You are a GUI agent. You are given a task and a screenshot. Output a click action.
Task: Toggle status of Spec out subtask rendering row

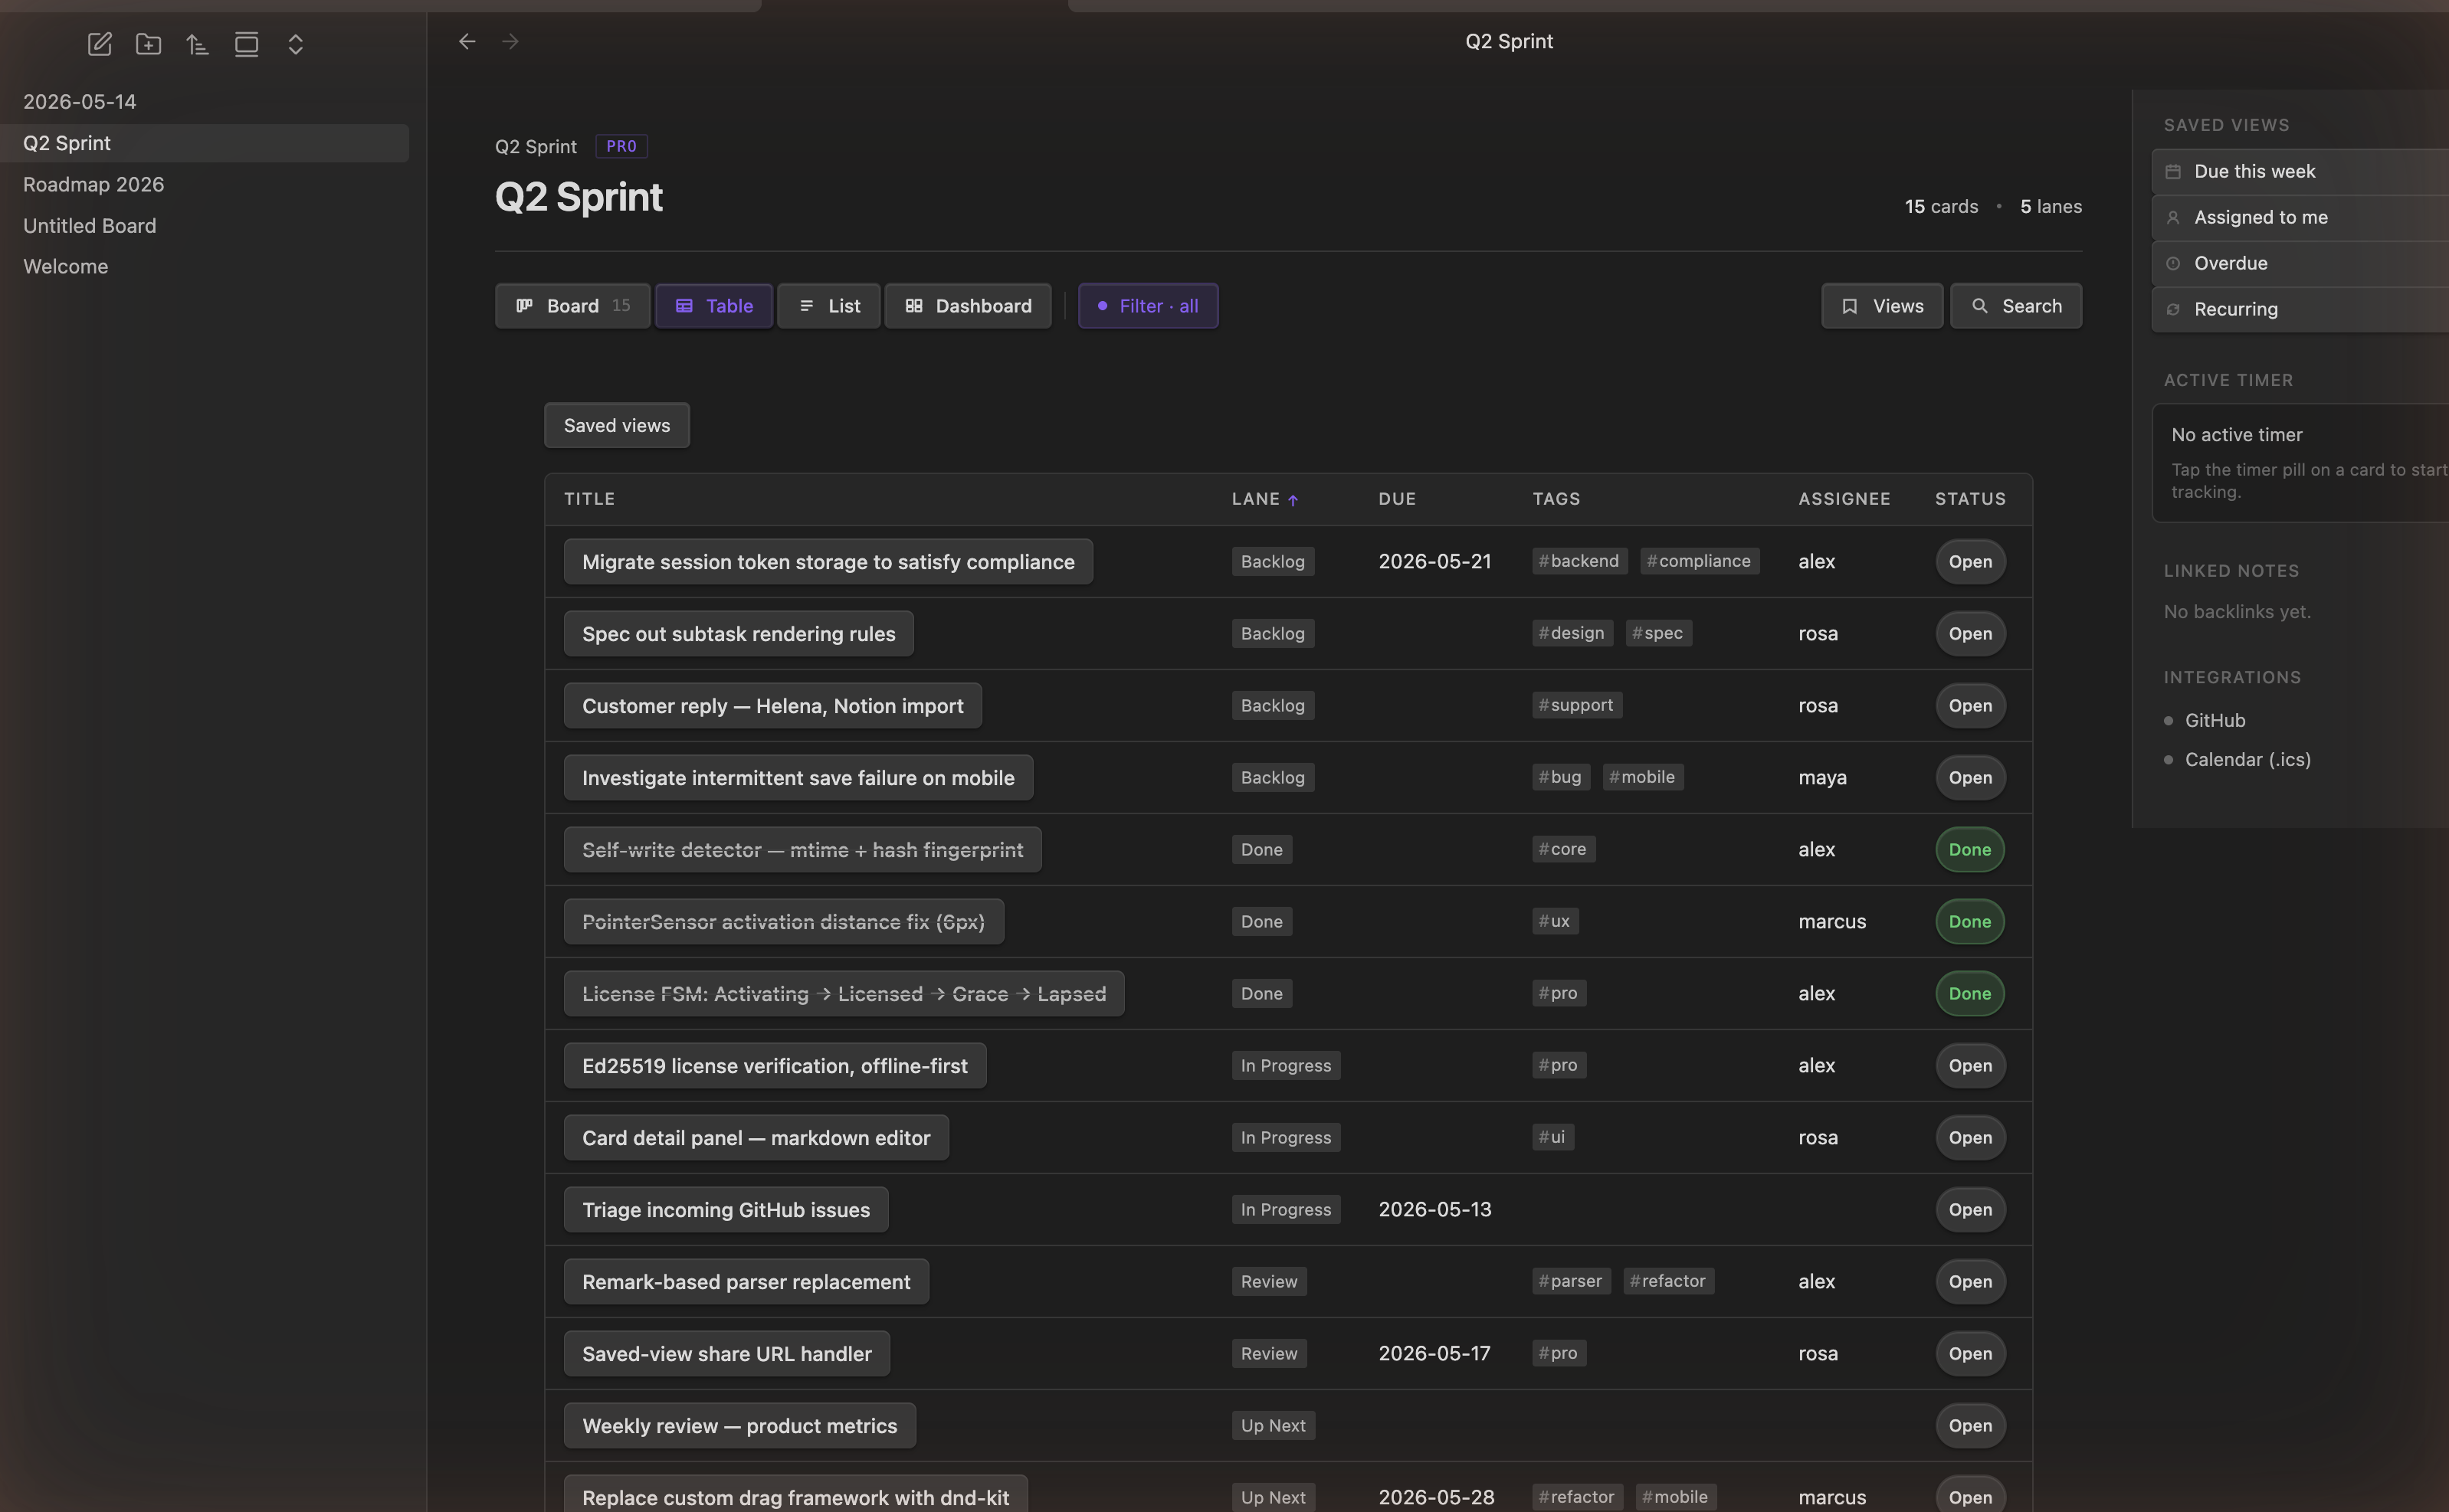click(x=1970, y=634)
